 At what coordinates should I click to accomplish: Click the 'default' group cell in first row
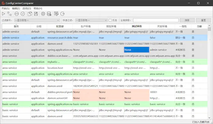pyautogui.click(x=39, y=32)
